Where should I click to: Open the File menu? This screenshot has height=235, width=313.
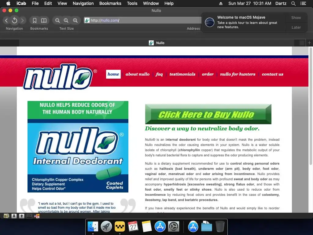pos(35,3)
